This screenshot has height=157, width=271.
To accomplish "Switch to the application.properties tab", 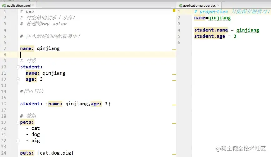I will [199, 6].
